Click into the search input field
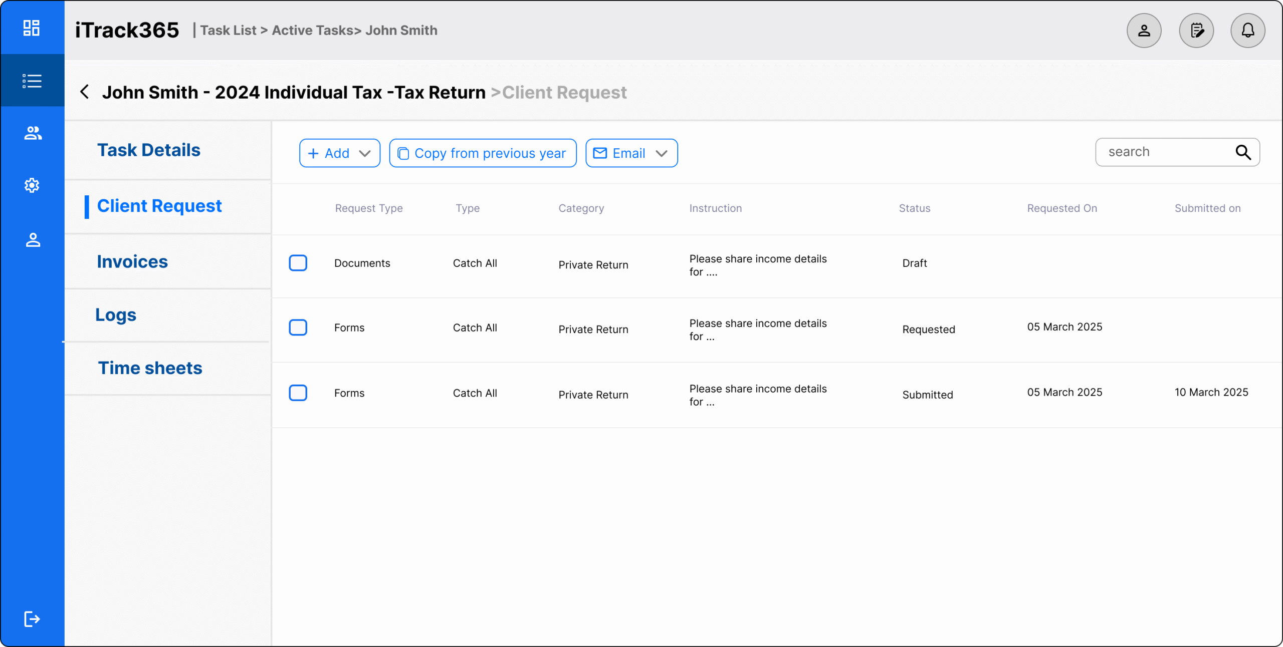The image size is (1283, 647). point(1163,152)
